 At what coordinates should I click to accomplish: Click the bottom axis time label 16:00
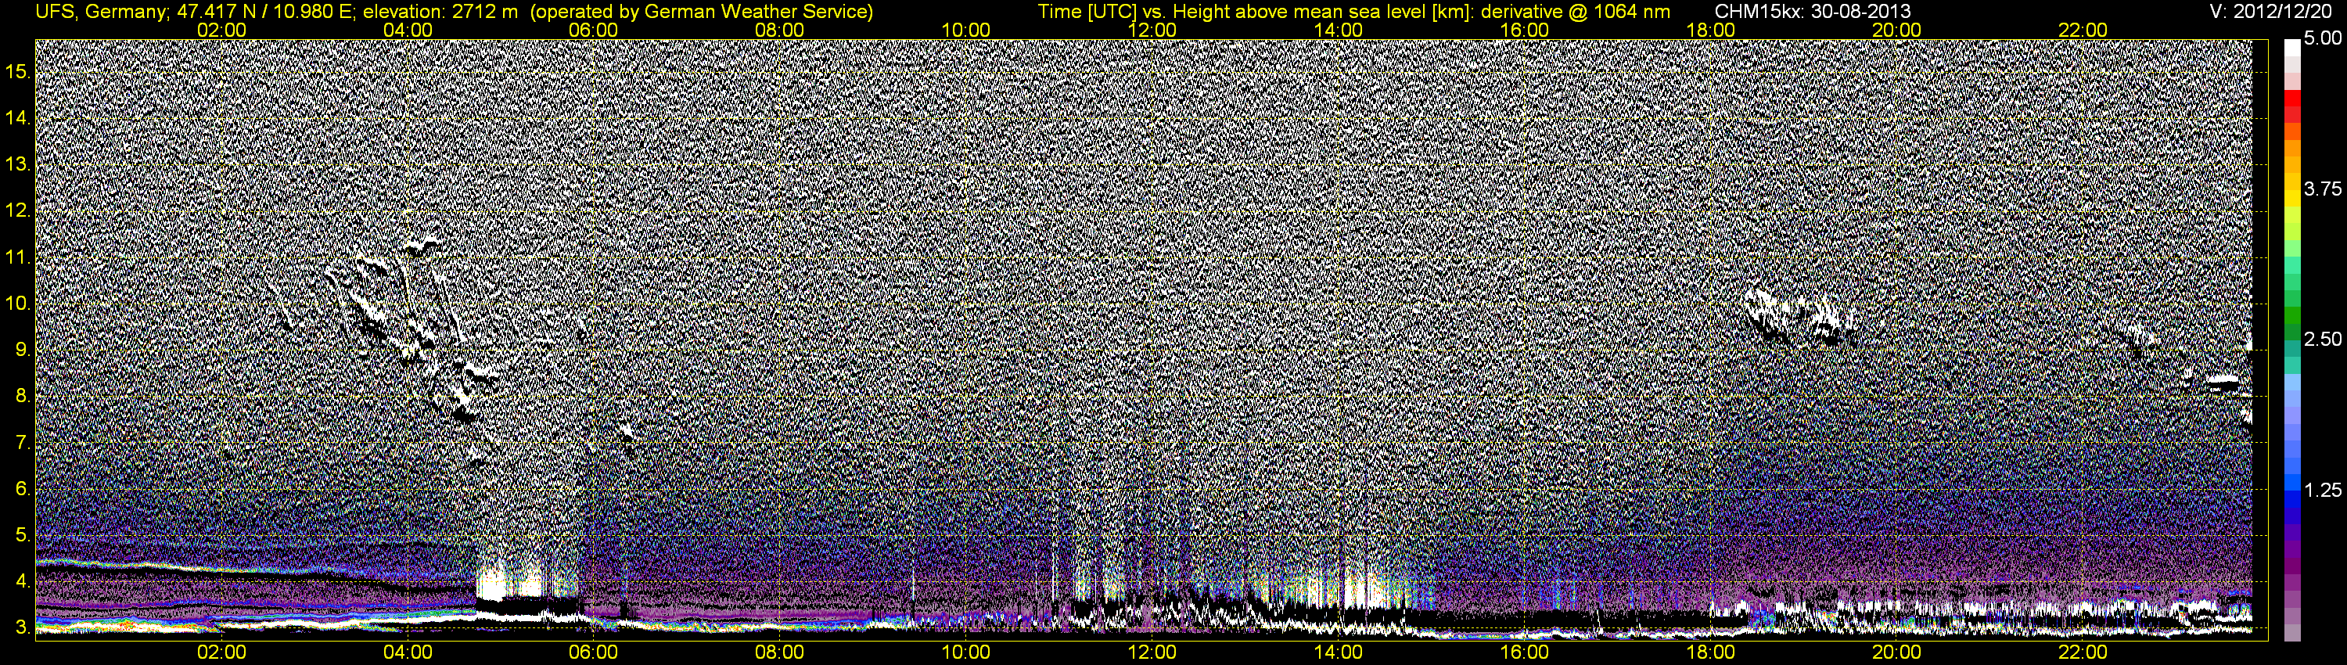(1524, 652)
